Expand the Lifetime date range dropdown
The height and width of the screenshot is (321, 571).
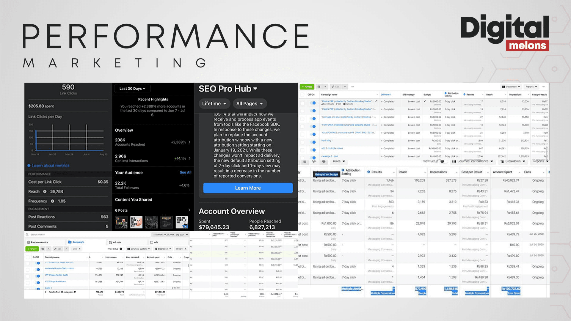coord(214,104)
